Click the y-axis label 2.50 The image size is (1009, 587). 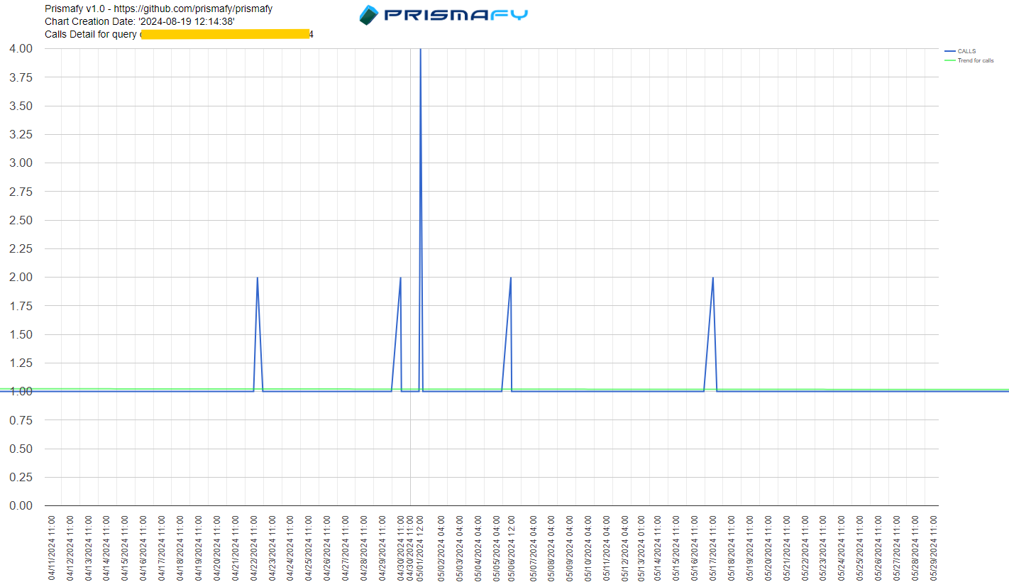pos(21,220)
